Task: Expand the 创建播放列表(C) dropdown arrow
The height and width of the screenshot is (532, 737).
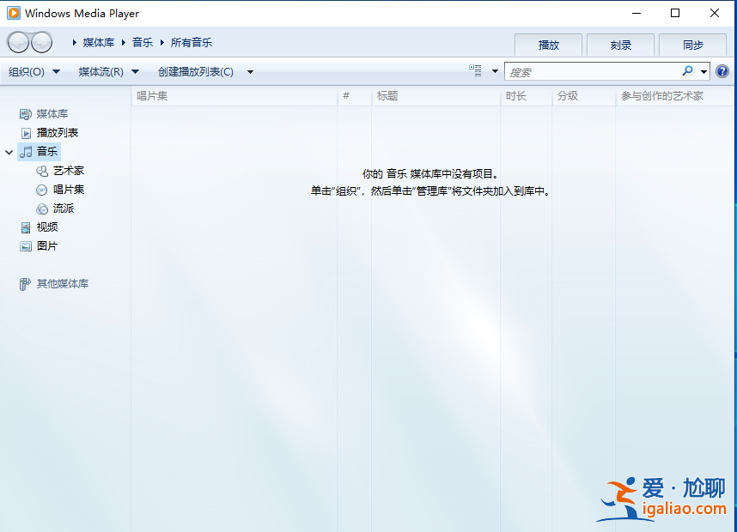Action: [250, 72]
